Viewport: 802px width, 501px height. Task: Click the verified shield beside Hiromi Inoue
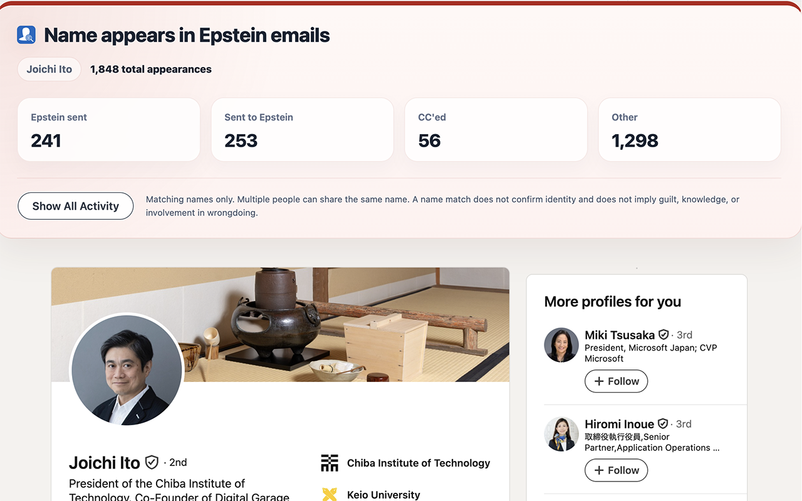point(664,423)
